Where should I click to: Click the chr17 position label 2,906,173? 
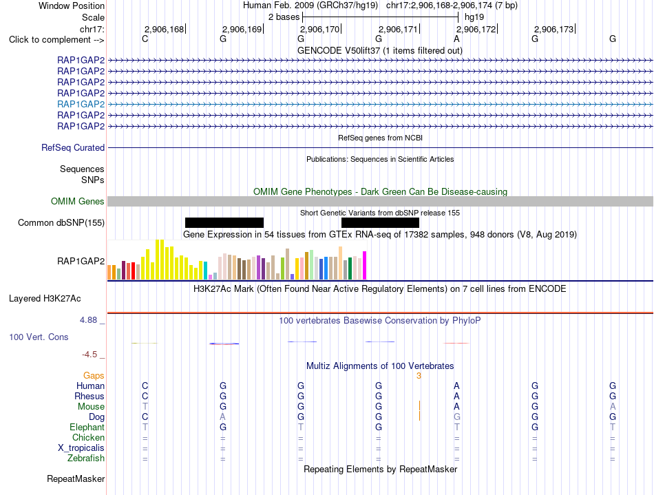pyautogui.click(x=554, y=29)
